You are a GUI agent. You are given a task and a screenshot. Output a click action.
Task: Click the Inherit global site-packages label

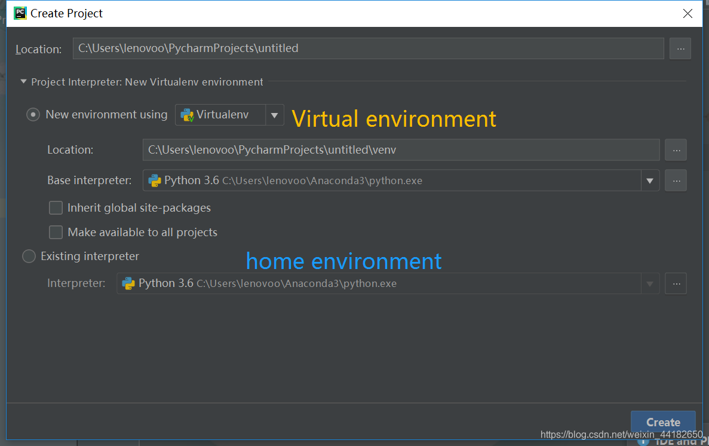(139, 208)
